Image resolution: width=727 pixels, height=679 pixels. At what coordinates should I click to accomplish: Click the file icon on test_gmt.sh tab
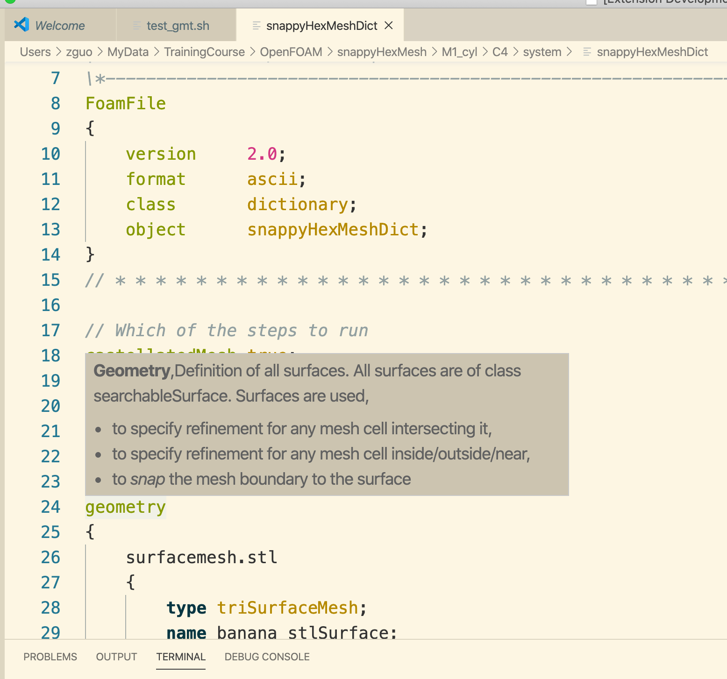(137, 26)
